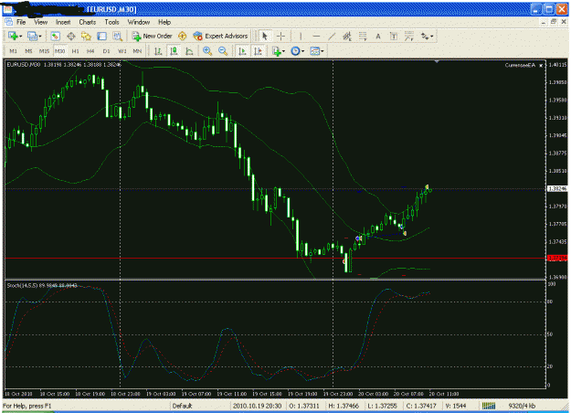Select the arrow Cursor tool
Viewport: 571px width, 413px height.
(265, 36)
